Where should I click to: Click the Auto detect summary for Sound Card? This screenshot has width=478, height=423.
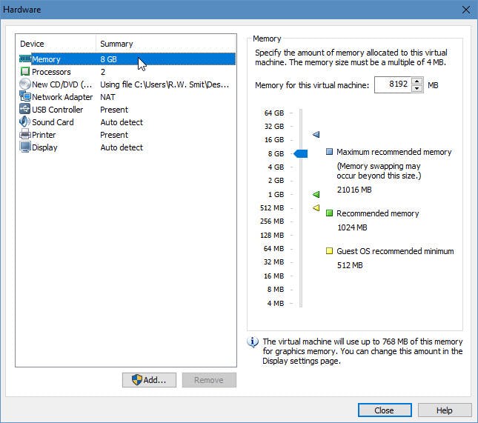122,122
